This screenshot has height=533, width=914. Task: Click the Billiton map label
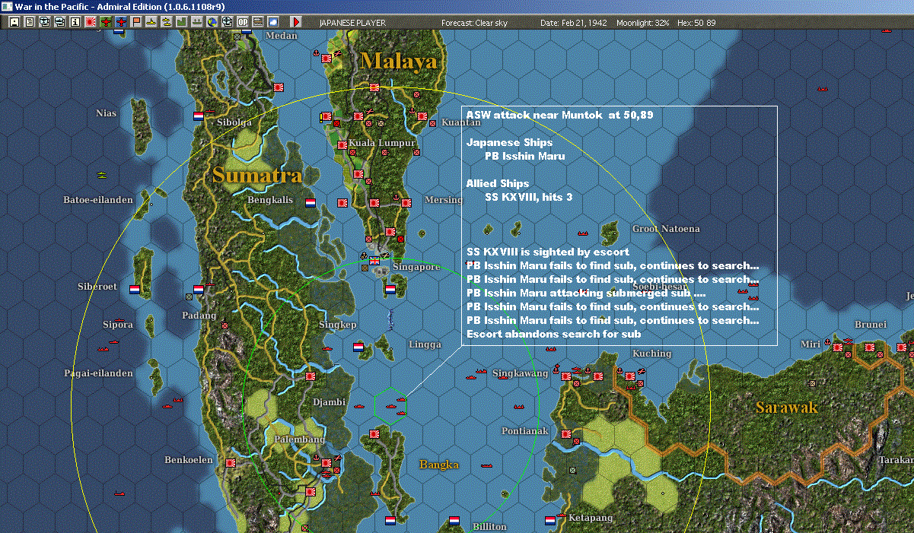click(x=489, y=526)
